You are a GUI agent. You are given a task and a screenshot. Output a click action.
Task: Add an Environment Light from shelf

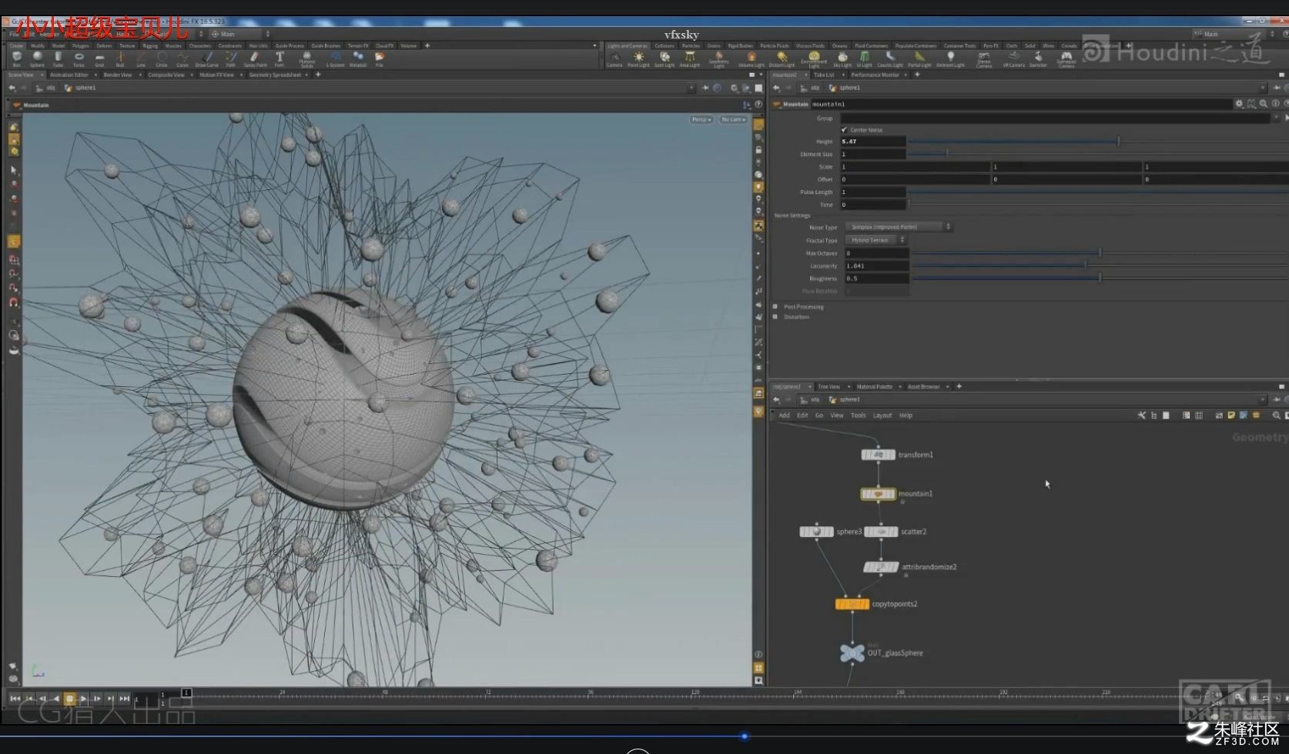pyautogui.click(x=814, y=59)
